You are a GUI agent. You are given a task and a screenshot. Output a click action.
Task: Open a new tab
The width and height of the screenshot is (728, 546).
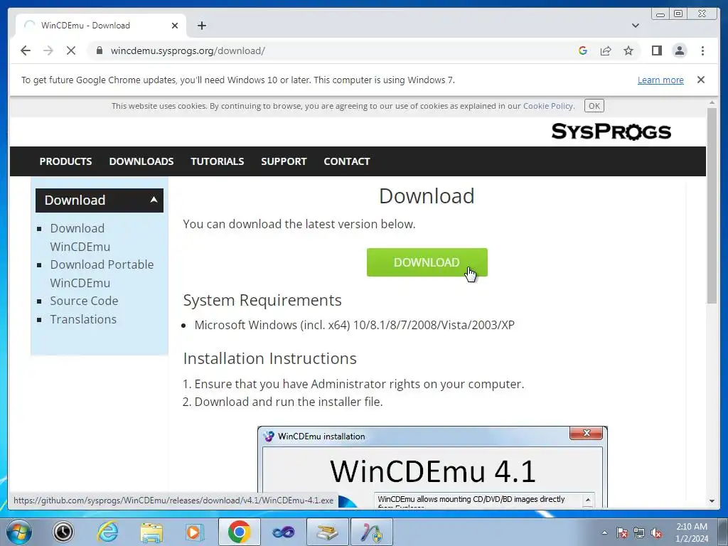tap(201, 26)
